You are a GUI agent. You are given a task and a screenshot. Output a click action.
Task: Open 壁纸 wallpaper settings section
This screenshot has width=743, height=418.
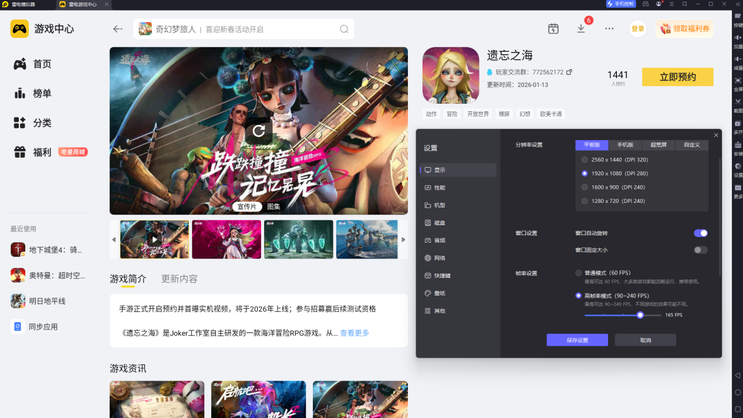(x=458, y=293)
